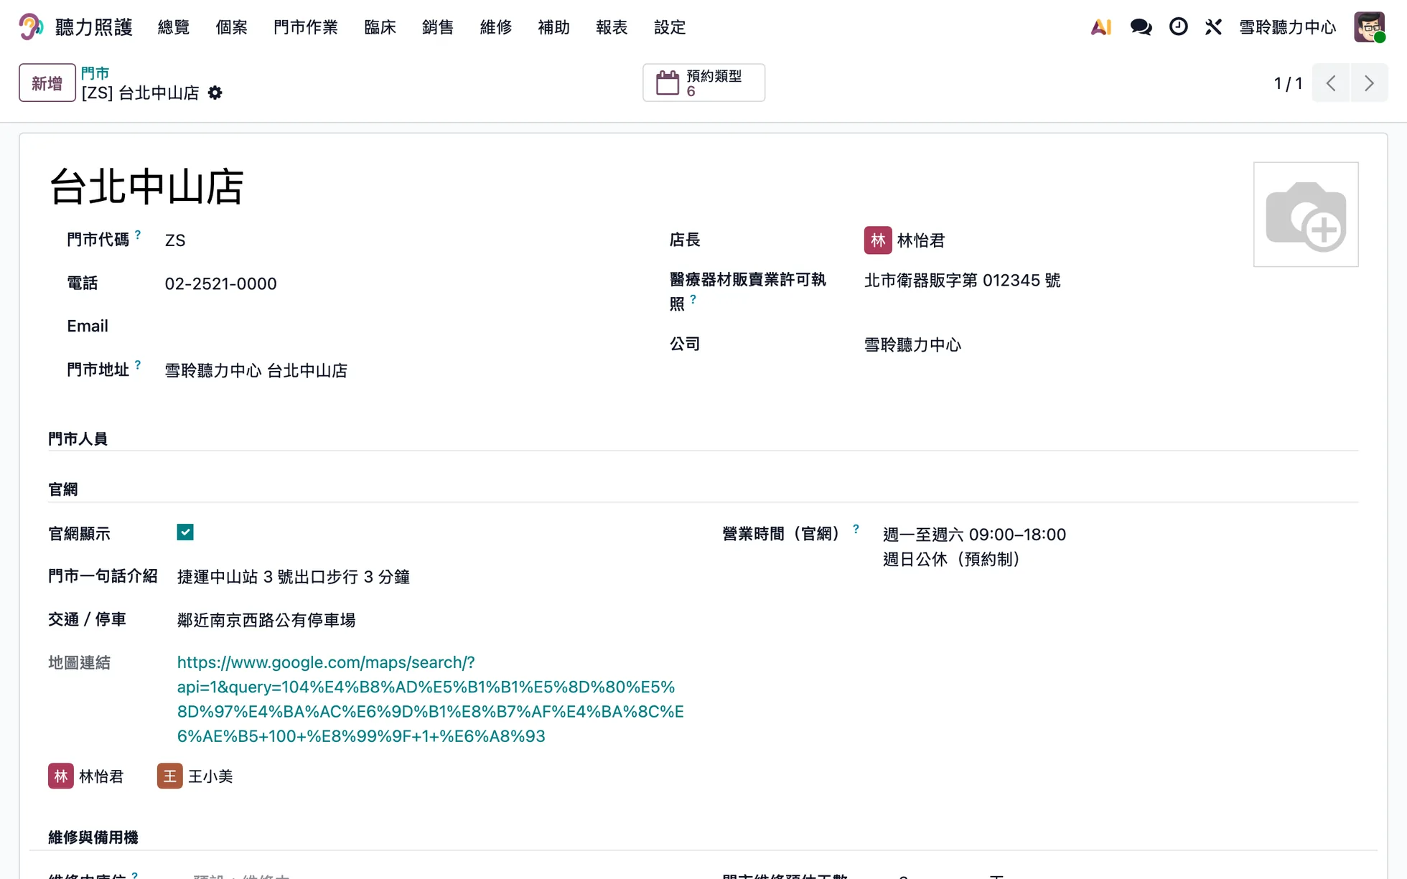Viewport: 1407px width, 879px height.
Task: Open the AI assistant icon
Action: [x=1100, y=27]
